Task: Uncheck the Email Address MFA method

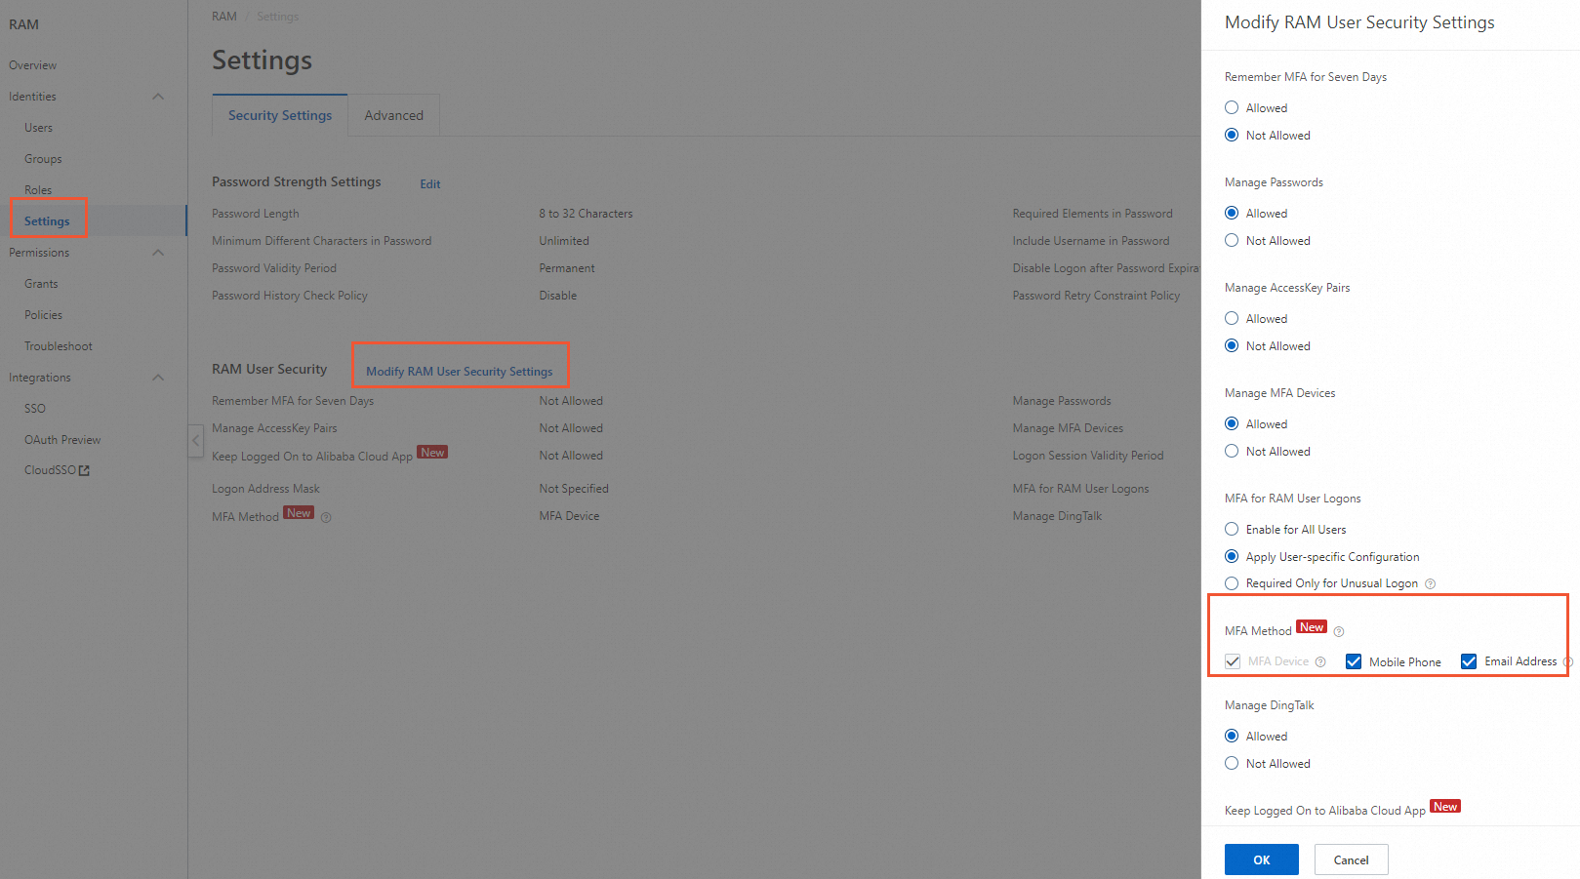Action: 1469,661
